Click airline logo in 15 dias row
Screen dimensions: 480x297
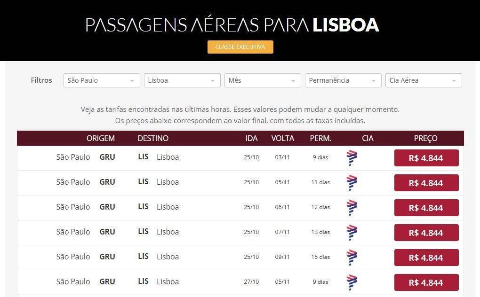coord(352,258)
